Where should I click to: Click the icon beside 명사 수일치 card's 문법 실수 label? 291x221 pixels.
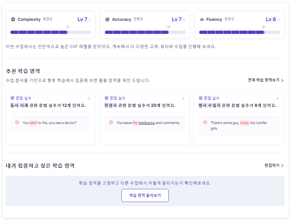click(x=201, y=98)
